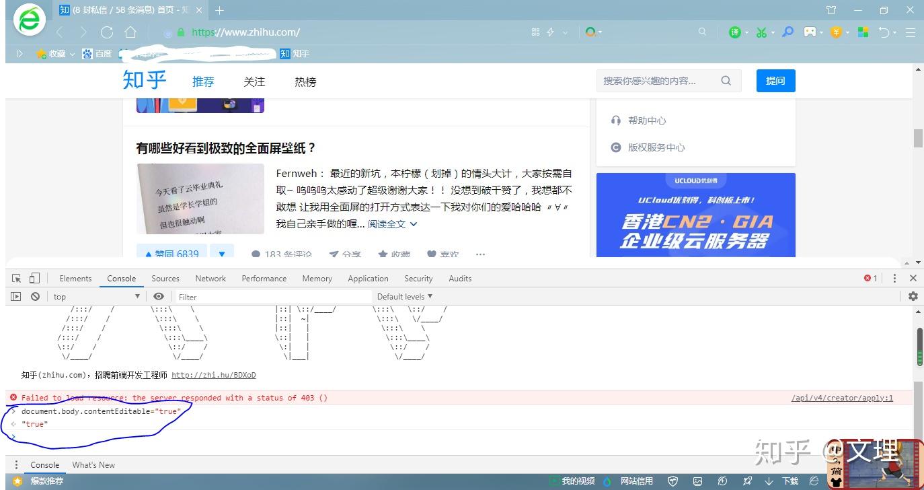The height and width of the screenshot is (490, 924).
Task: Open the DevTools three-dot customize menu
Action: (894, 278)
